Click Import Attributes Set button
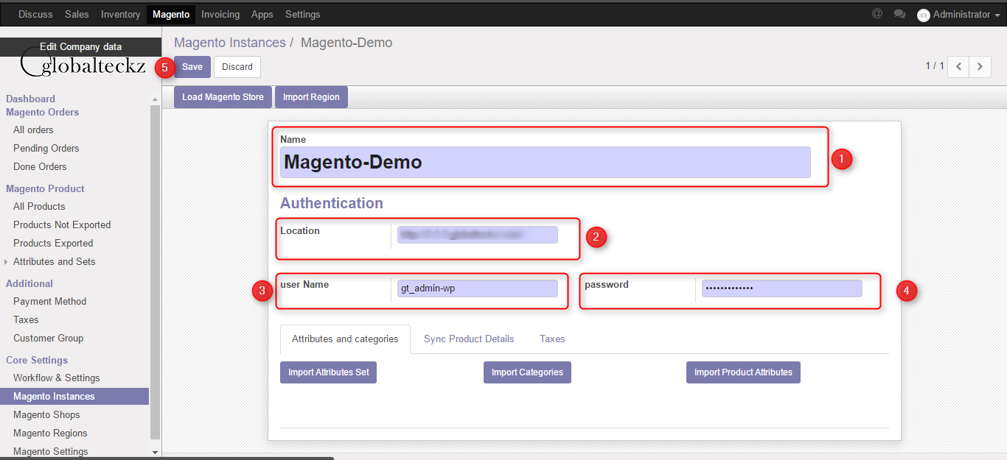Viewport: 1007px width, 460px height. [329, 372]
